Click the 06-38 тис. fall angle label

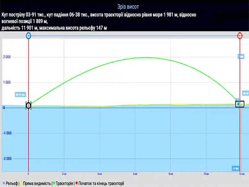coord(245,93)
